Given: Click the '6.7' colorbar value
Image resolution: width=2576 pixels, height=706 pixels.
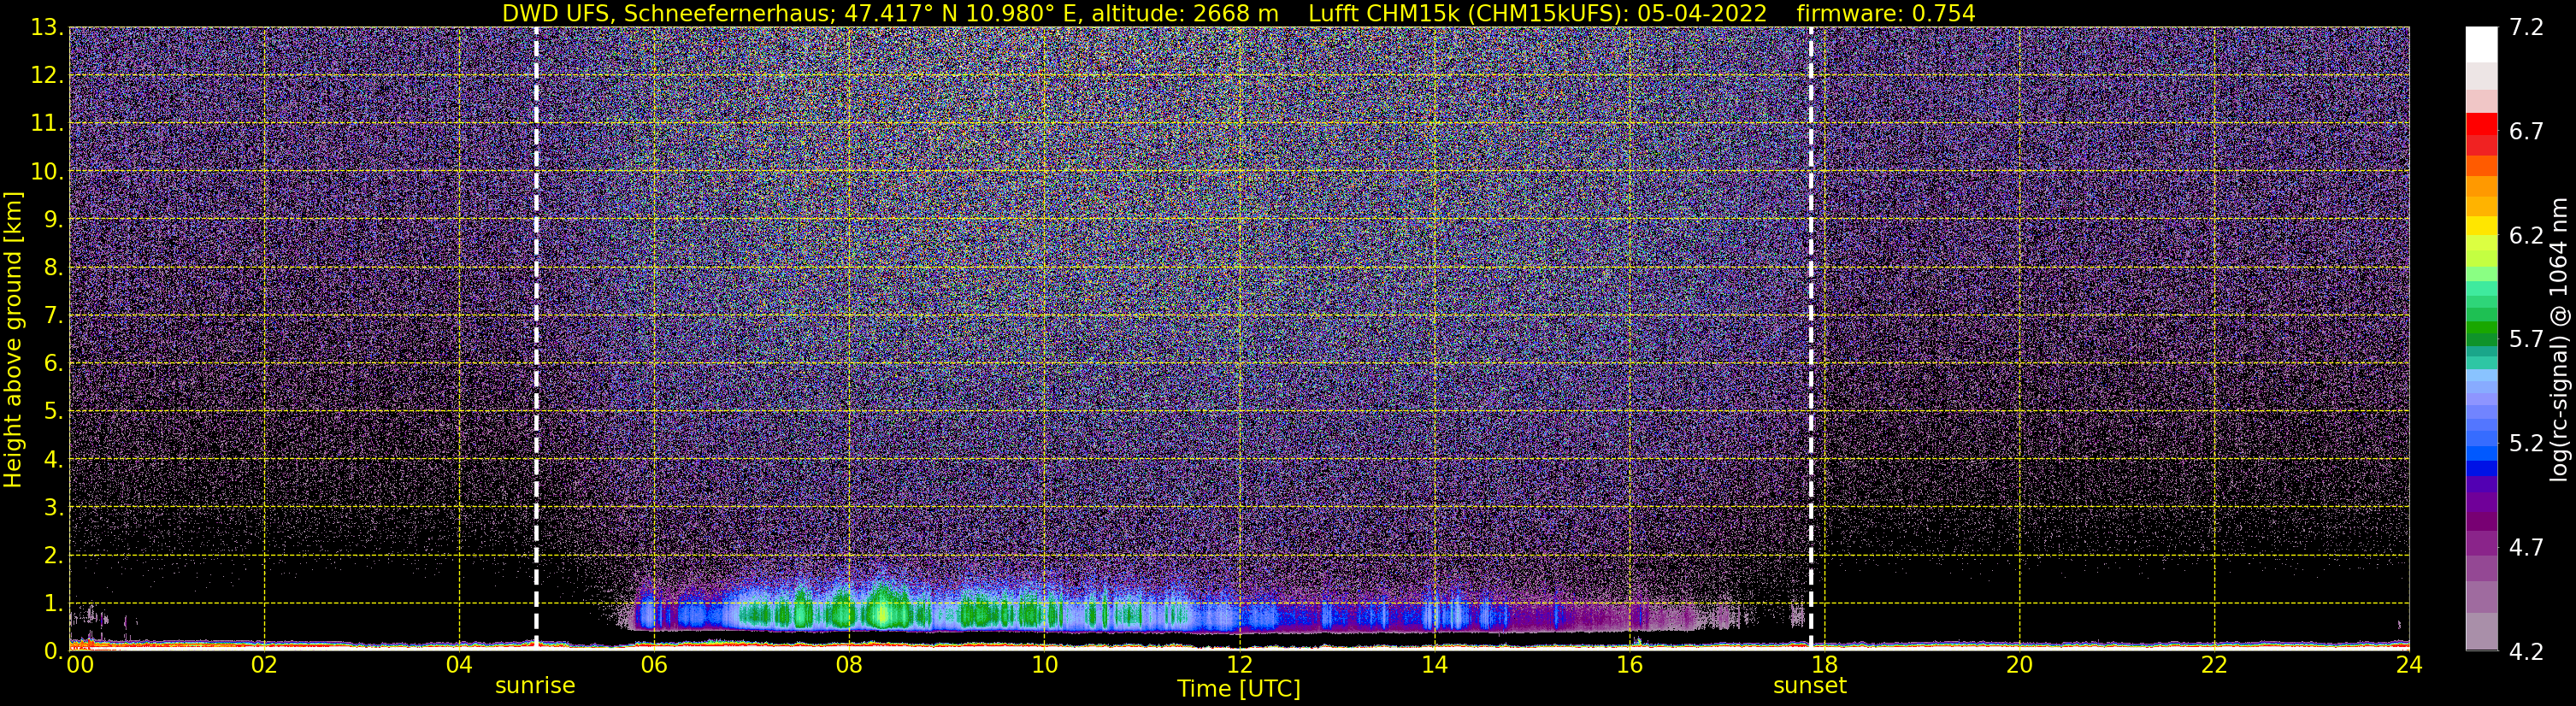Looking at the screenshot, I should [x=2526, y=132].
